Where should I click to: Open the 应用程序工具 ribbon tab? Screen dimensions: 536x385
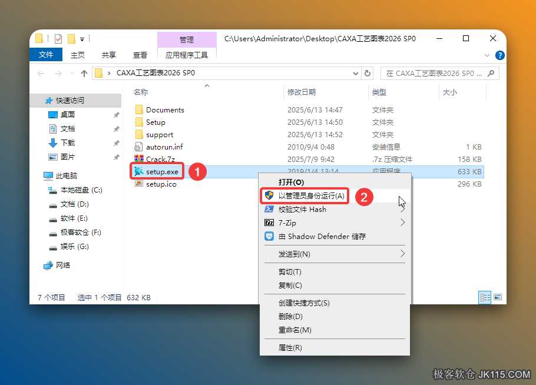[x=187, y=55]
